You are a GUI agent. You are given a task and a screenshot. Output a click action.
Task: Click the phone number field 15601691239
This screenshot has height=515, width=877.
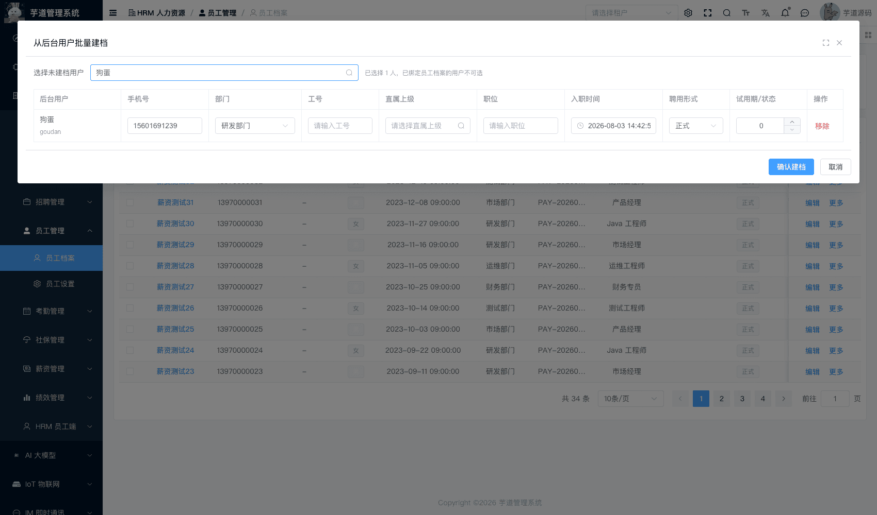coord(165,126)
